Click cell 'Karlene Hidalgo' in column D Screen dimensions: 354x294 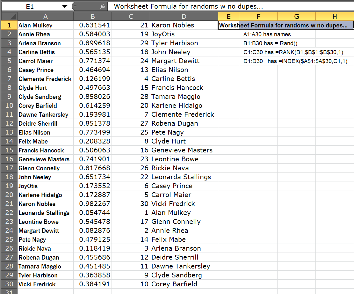184,106
